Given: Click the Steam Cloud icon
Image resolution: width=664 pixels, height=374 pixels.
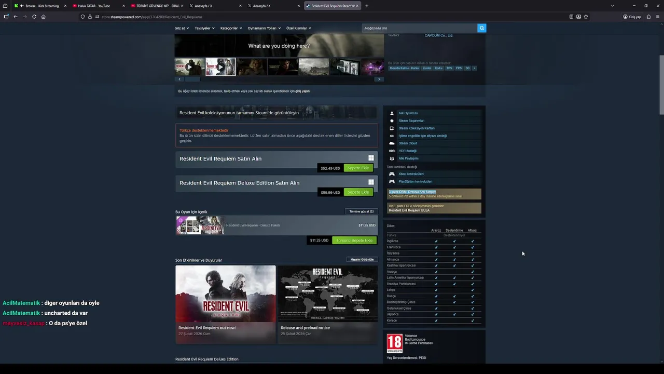Looking at the screenshot, I should 392,143.
